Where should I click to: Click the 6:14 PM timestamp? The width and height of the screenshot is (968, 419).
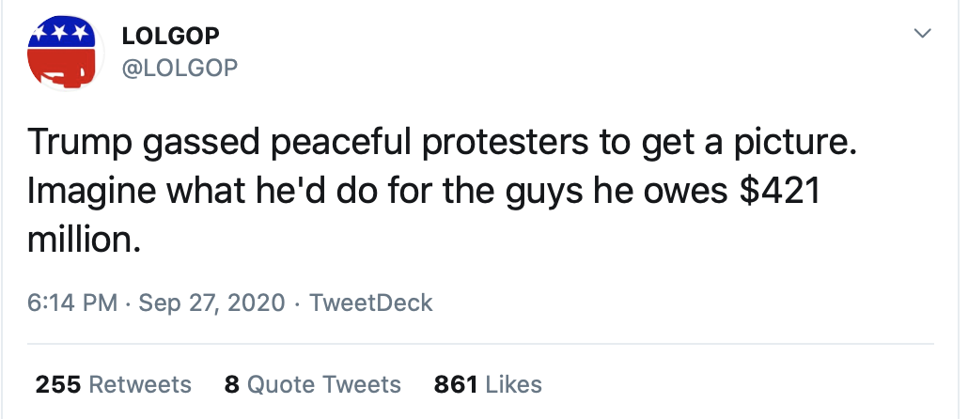point(73,303)
